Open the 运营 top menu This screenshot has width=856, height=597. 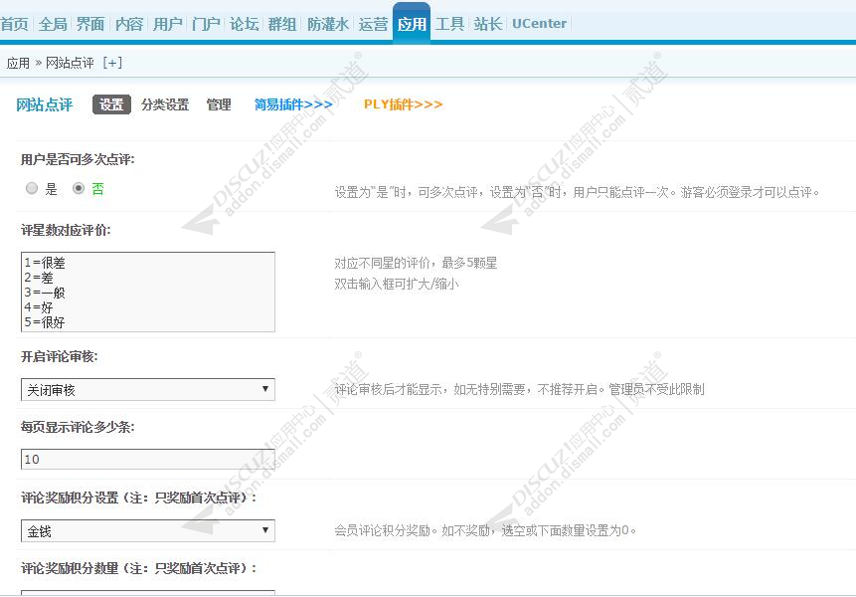pyautogui.click(x=373, y=24)
